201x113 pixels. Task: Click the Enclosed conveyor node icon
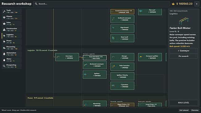coord(86,65)
